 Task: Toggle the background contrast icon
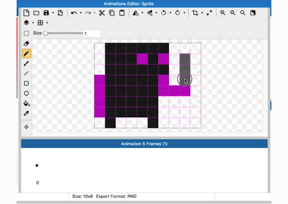pyautogui.click(x=253, y=13)
